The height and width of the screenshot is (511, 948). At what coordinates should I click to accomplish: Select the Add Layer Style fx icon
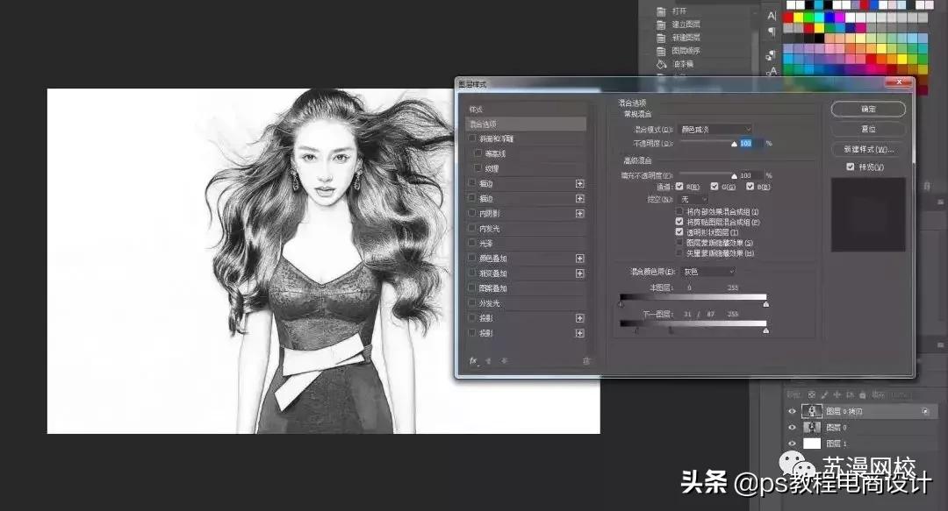click(x=472, y=361)
